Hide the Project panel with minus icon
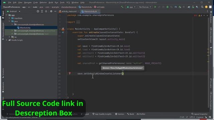214x120 pixels. [55, 11]
